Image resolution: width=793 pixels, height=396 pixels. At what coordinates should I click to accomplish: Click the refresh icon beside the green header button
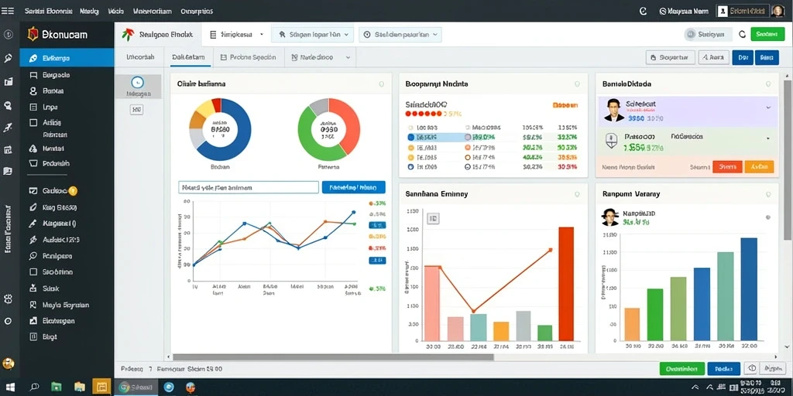point(742,34)
